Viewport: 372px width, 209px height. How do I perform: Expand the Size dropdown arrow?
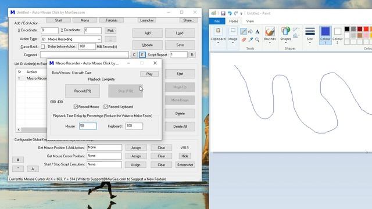[x=310, y=42]
